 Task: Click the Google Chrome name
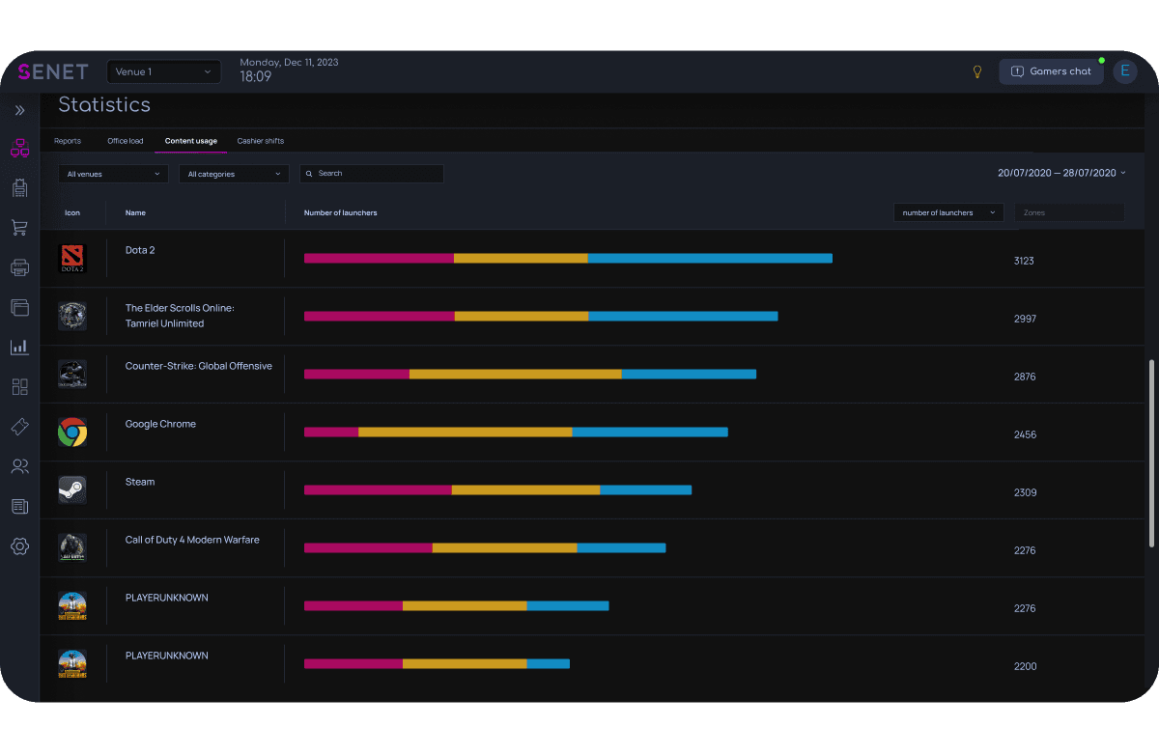coord(160,424)
